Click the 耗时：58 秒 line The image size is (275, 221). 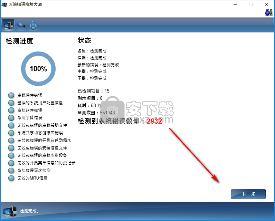(89, 105)
